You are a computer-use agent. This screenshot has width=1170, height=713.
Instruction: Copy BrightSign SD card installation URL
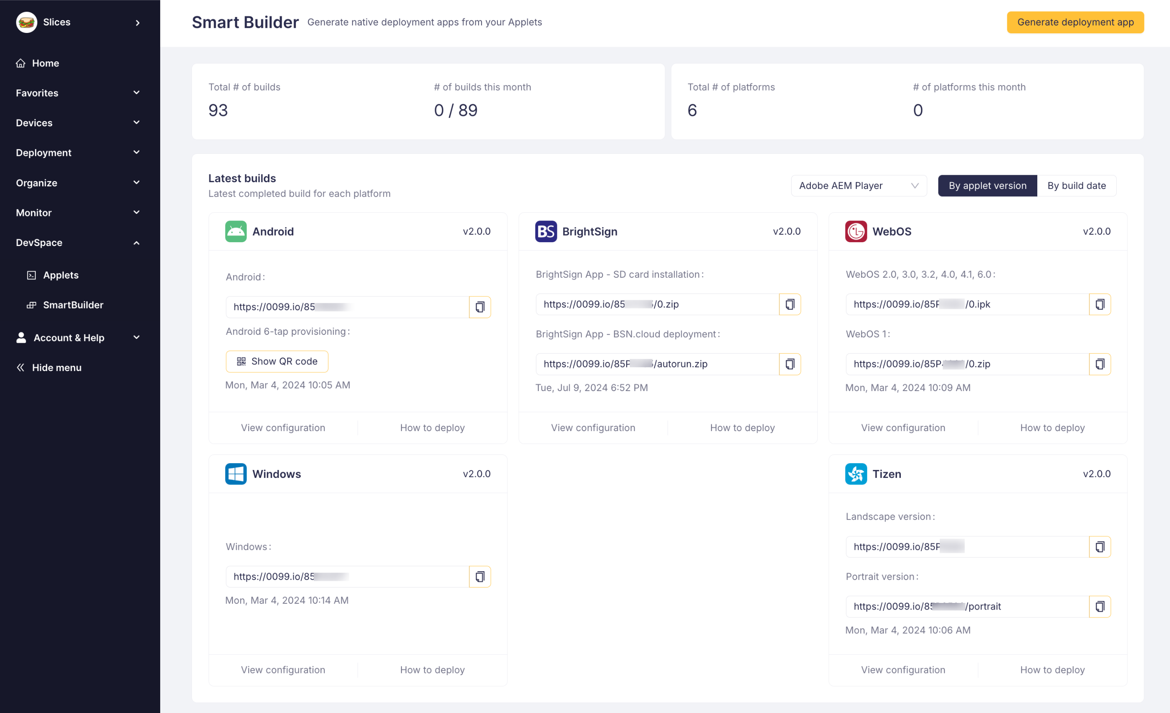coord(790,304)
